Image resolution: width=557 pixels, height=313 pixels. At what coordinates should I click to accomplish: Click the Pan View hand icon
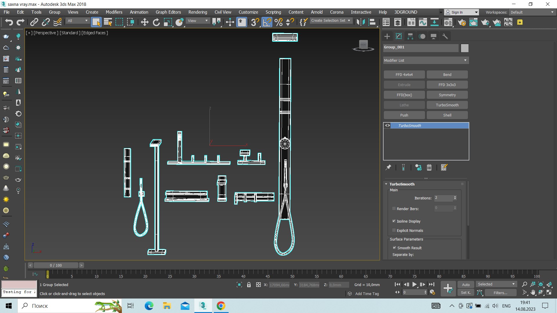point(533,292)
